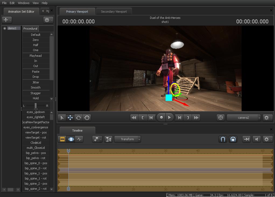Switch to Clip Editor timeline mode
Viewport: 275px width, 197px height.
pyautogui.click(x=62, y=139)
